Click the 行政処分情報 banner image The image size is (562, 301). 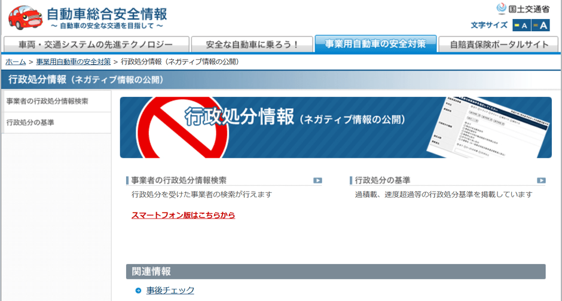[336, 127]
